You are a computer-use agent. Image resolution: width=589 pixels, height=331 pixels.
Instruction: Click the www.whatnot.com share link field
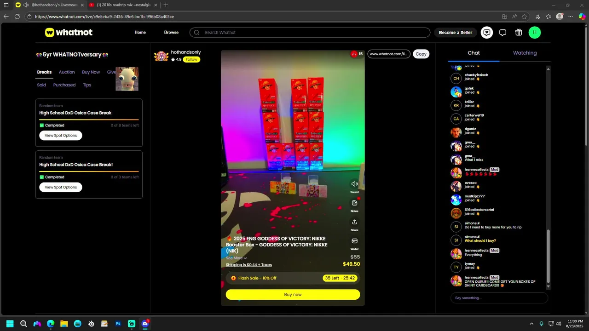389,54
